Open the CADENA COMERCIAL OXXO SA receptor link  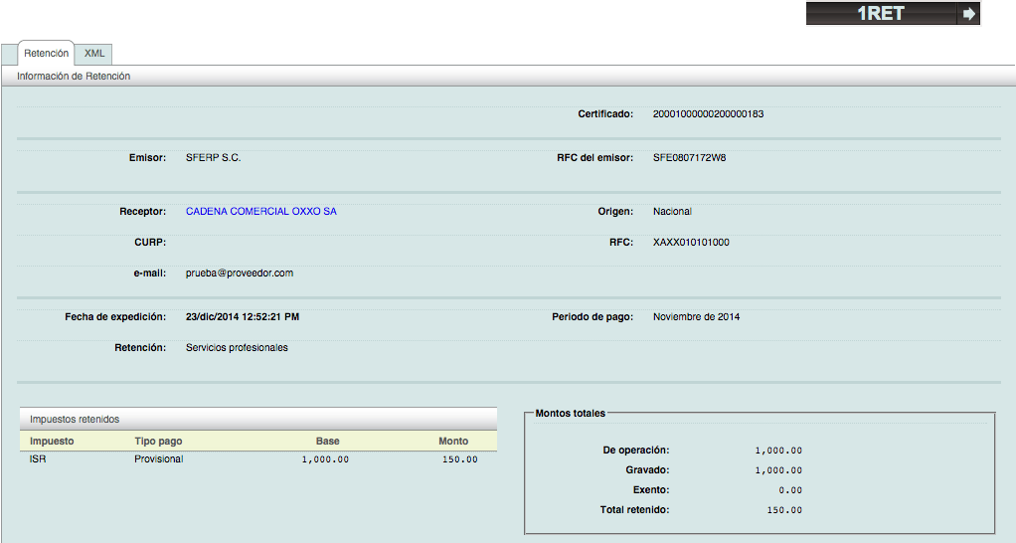pos(260,212)
